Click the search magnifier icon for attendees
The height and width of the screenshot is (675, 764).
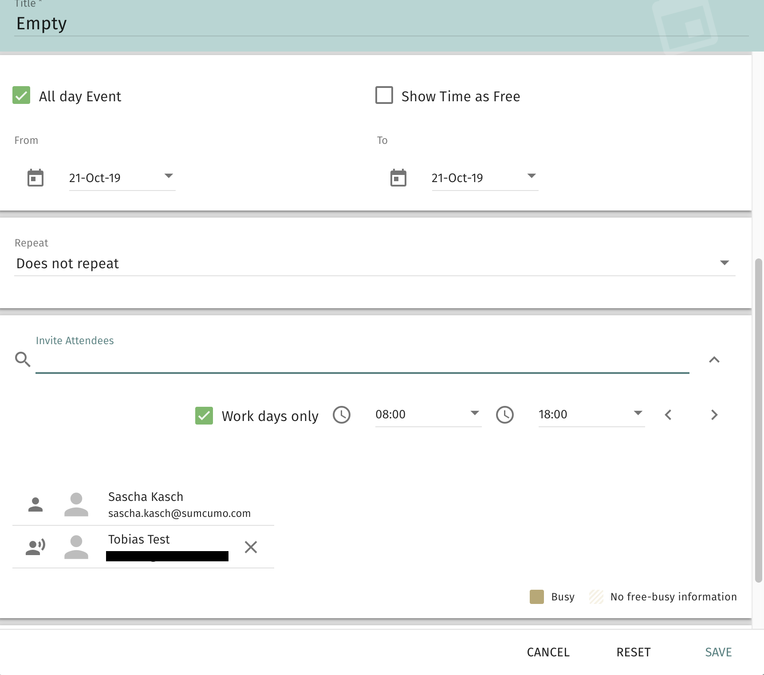[x=23, y=359]
